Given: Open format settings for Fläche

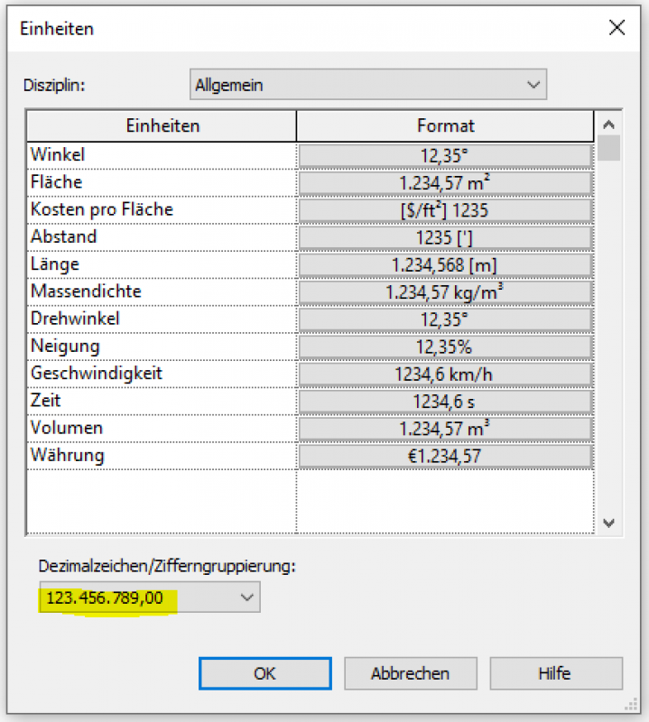Looking at the screenshot, I should pyautogui.click(x=445, y=183).
